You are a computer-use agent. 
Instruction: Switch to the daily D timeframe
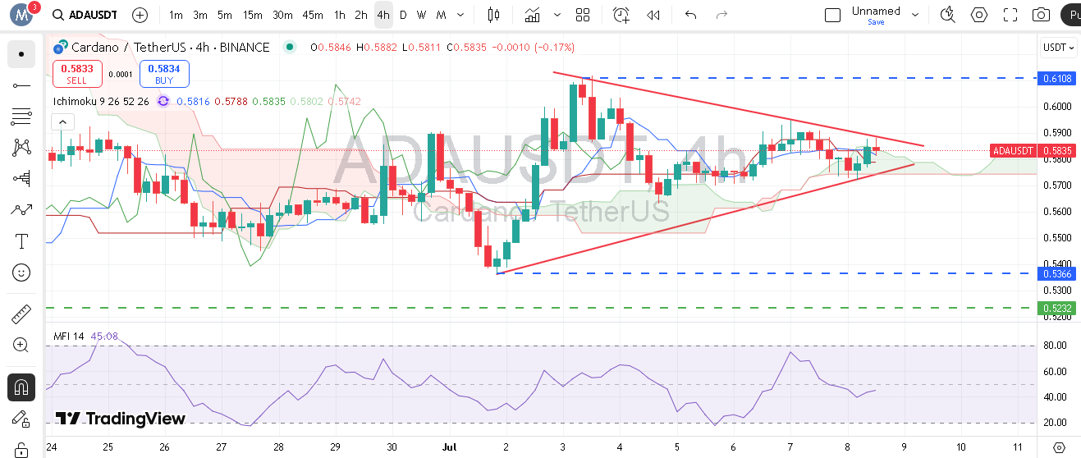[403, 15]
